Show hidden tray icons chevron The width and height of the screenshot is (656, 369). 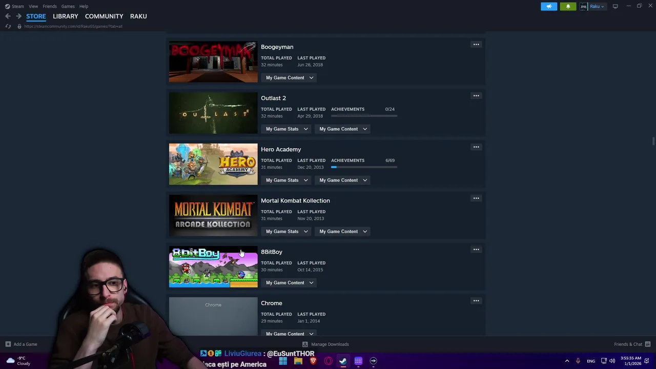(567, 361)
